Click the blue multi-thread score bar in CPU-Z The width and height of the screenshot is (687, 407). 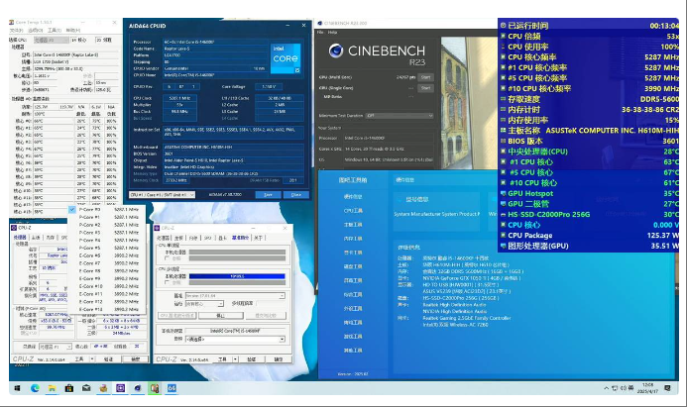coord(237,276)
